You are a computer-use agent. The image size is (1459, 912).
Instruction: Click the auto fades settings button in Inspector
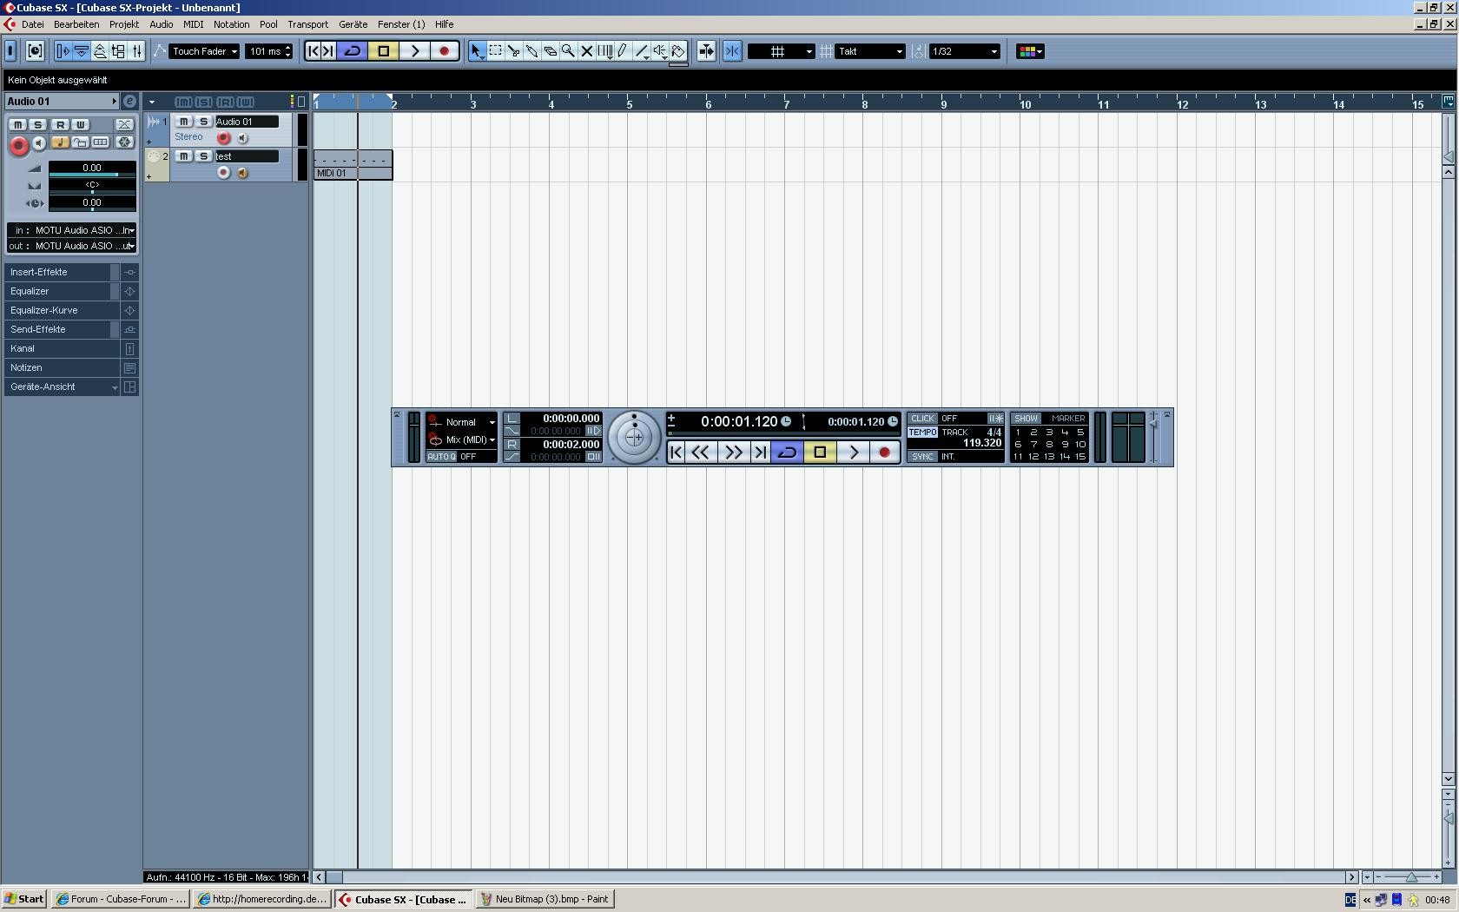(x=124, y=124)
